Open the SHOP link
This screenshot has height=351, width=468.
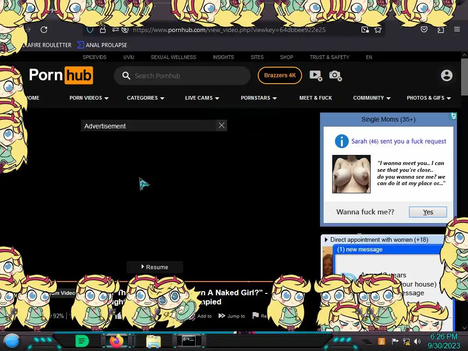[x=287, y=57]
